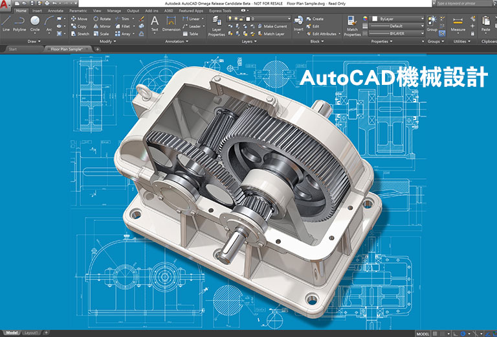Select the Arc tool
Screen dimensions: 497x337
click(x=49, y=23)
